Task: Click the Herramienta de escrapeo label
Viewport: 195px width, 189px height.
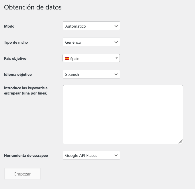Action: [26, 155]
